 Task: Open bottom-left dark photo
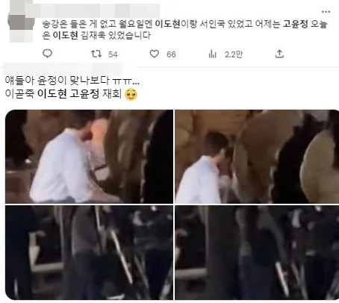pos(89,252)
